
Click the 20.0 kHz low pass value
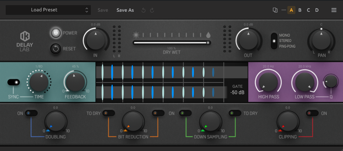tap(305, 66)
